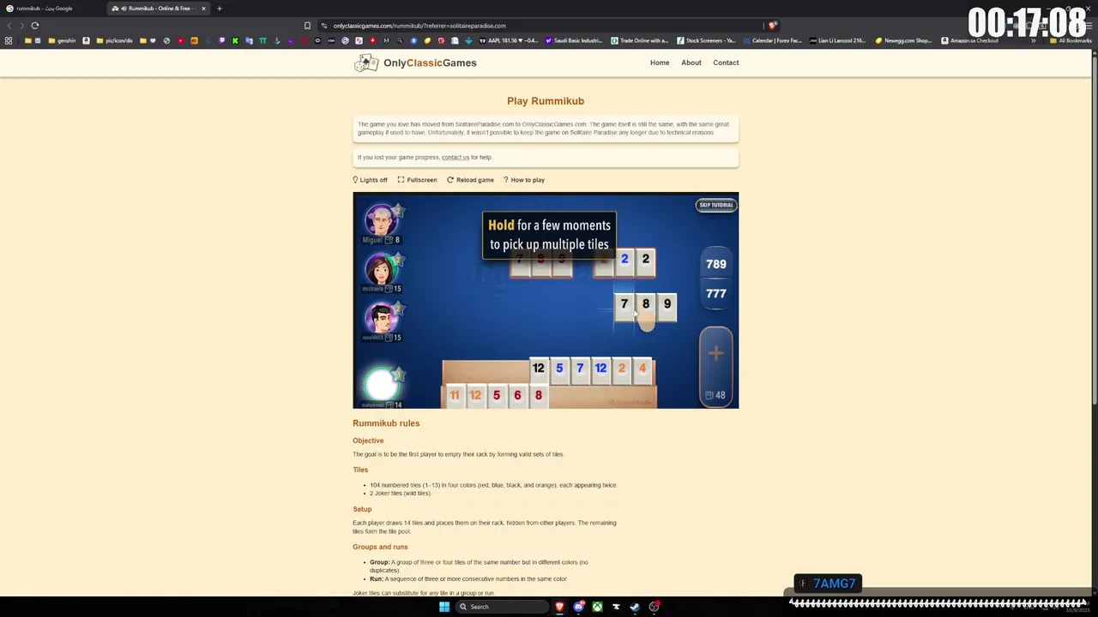
Task: Open Discord from the taskbar
Action: [578, 607]
